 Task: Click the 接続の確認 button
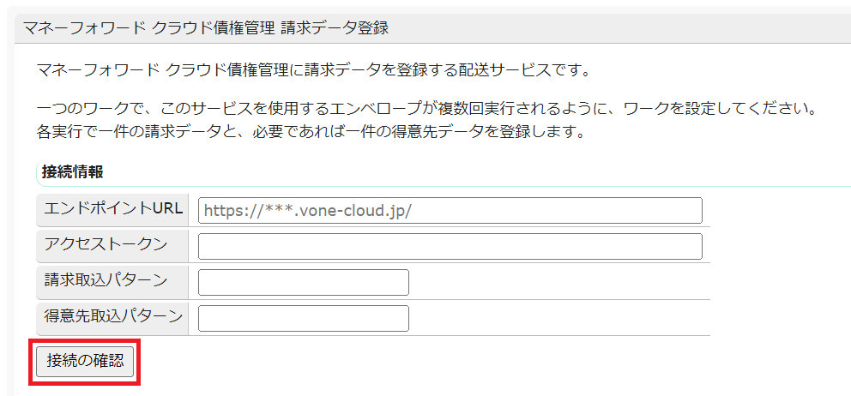point(85,363)
